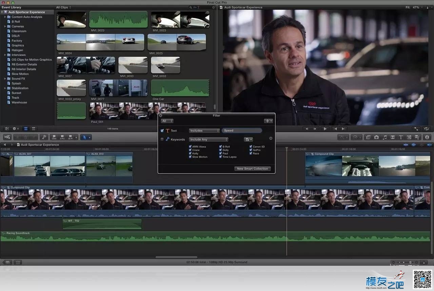The width and height of the screenshot is (434, 291).
Task: Import media with the camera import icon
Action: click(7, 137)
